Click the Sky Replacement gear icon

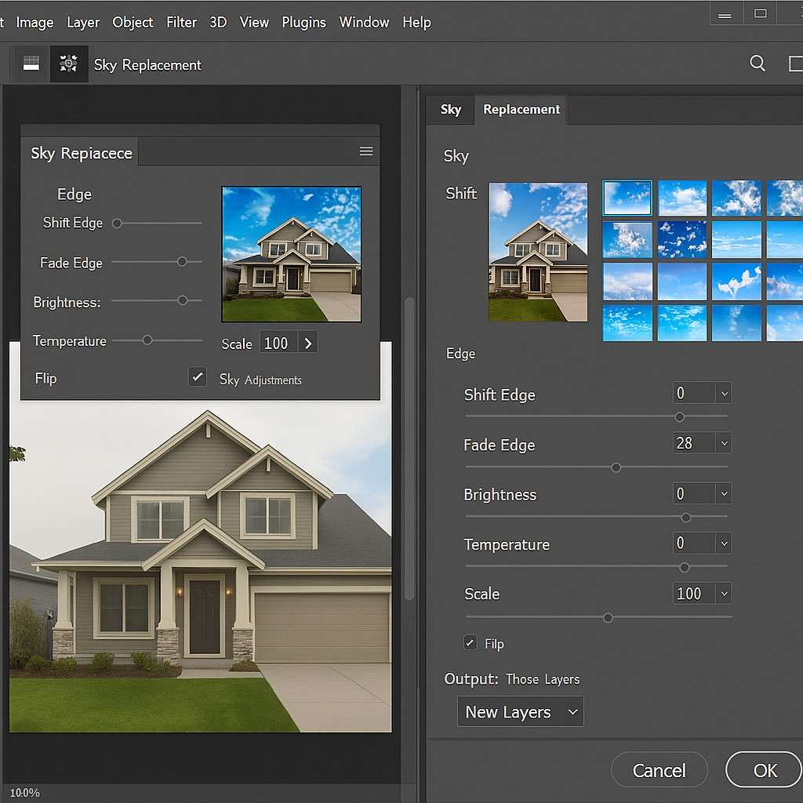pos(69,63)
